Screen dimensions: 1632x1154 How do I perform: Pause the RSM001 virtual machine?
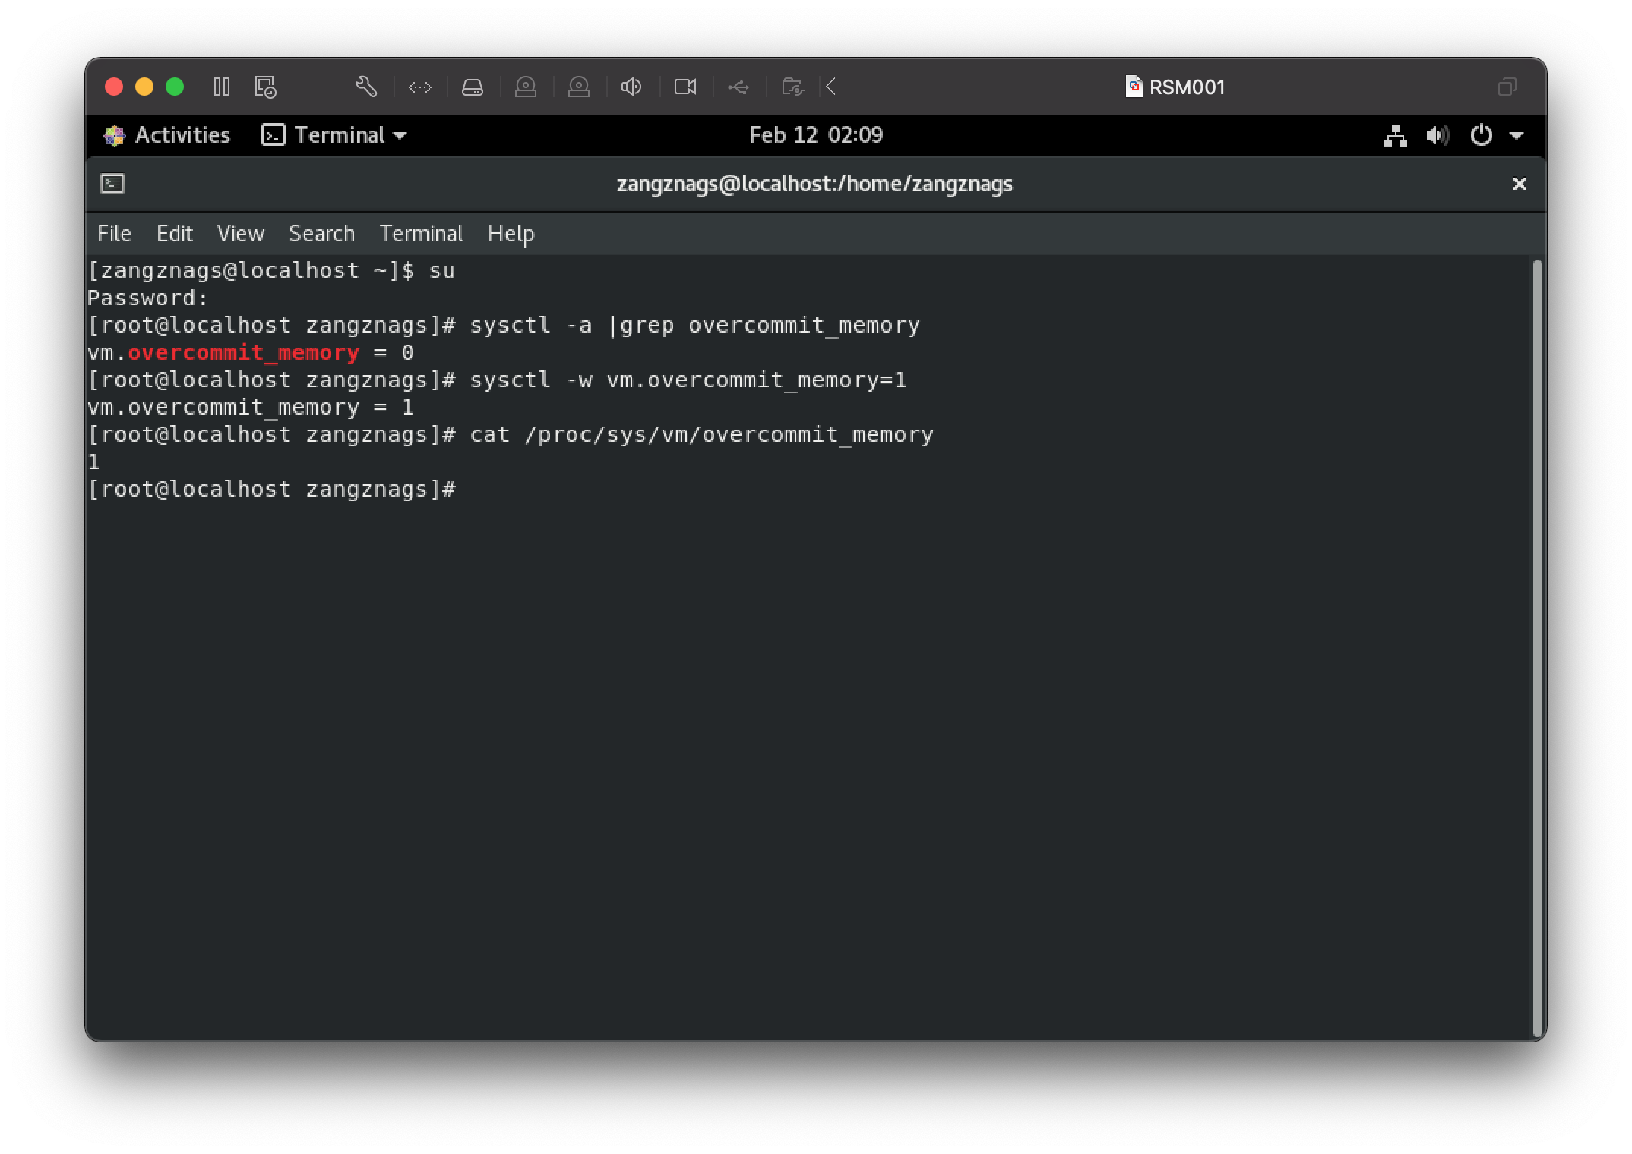[221, 87]
